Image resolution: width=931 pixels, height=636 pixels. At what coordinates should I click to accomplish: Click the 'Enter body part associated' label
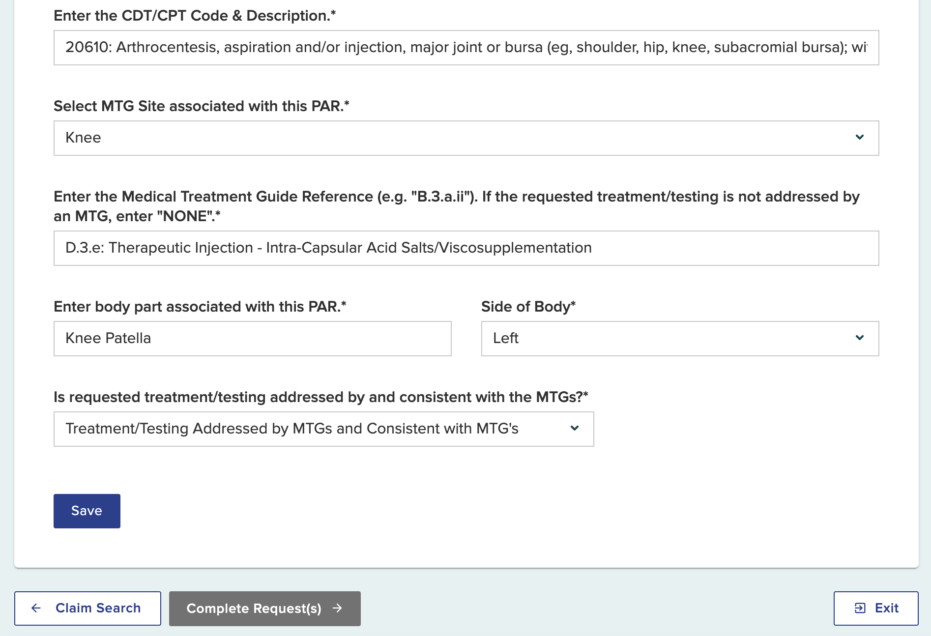click(200, 307)
